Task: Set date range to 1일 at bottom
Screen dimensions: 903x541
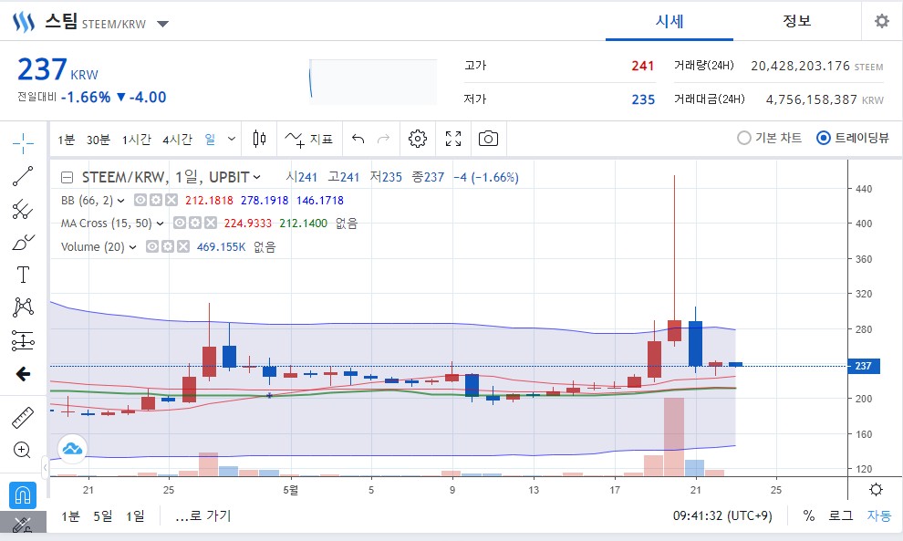Action: click(135, 515)
